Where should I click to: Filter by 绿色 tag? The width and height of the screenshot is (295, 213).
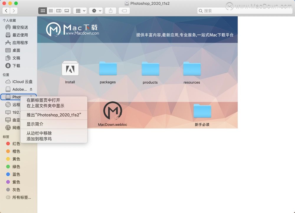tap(18, 167)
